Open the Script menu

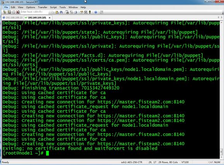pyautogui.click(x=53, y=7)
